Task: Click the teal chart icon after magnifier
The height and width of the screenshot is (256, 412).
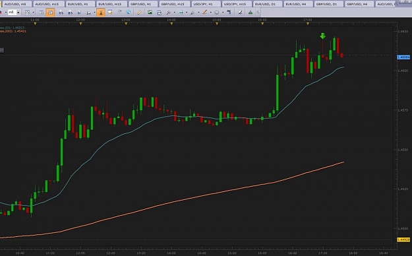Action: pos(181,12)
